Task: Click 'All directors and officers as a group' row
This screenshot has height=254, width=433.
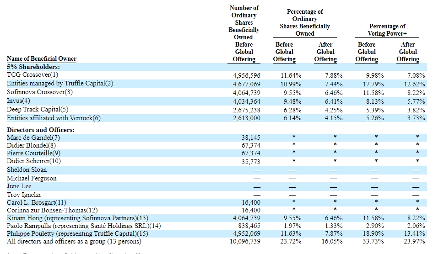Action: click(x=217, y=241)
